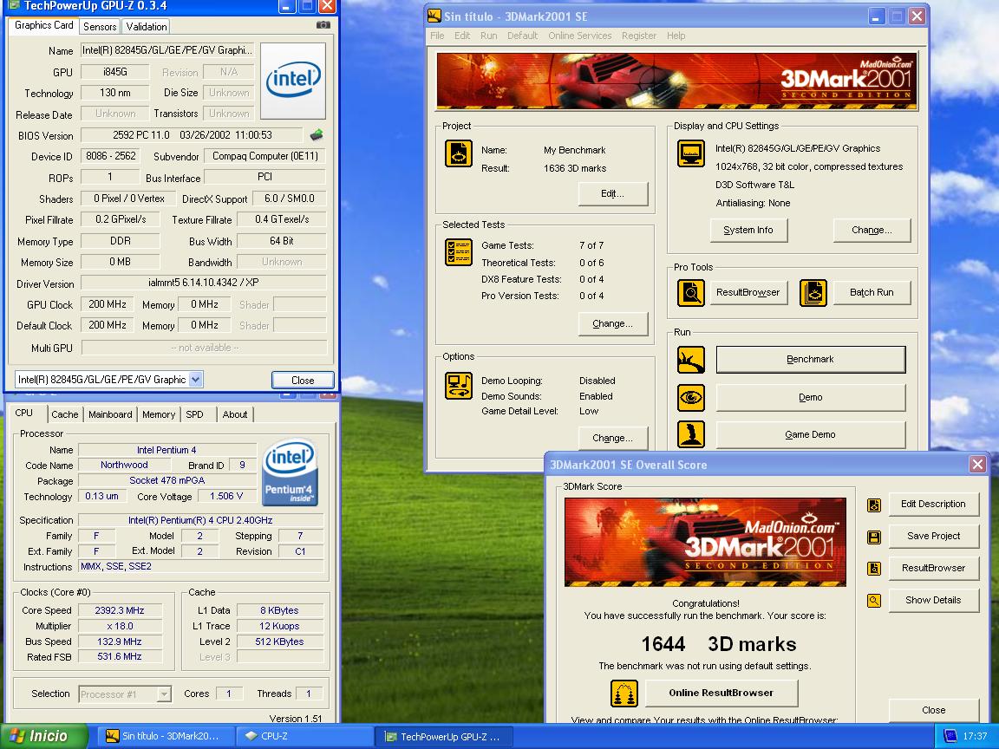Click Change... under Selected Tests
This screenshot has width=999, height=749.
(613, 323)
